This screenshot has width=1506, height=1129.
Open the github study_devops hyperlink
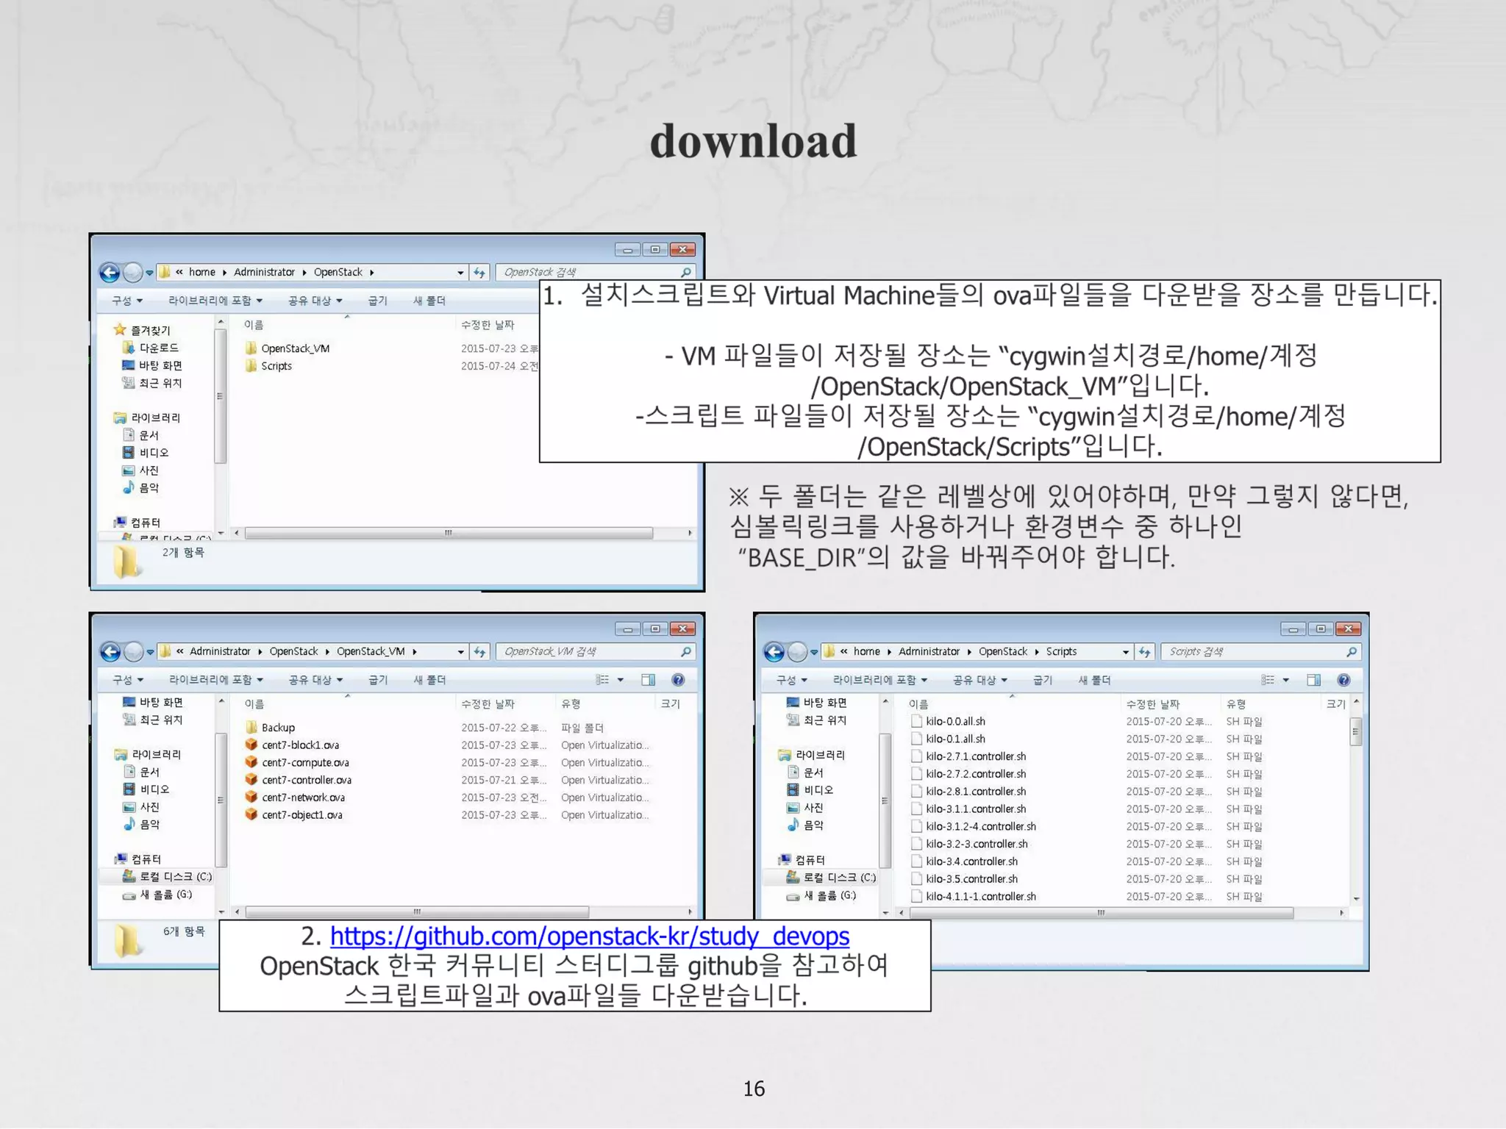[589, 936]
